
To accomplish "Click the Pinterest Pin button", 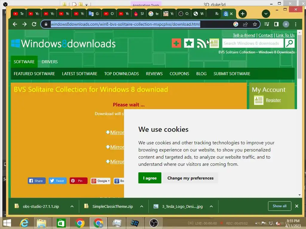I will click(x=79, y=181).
